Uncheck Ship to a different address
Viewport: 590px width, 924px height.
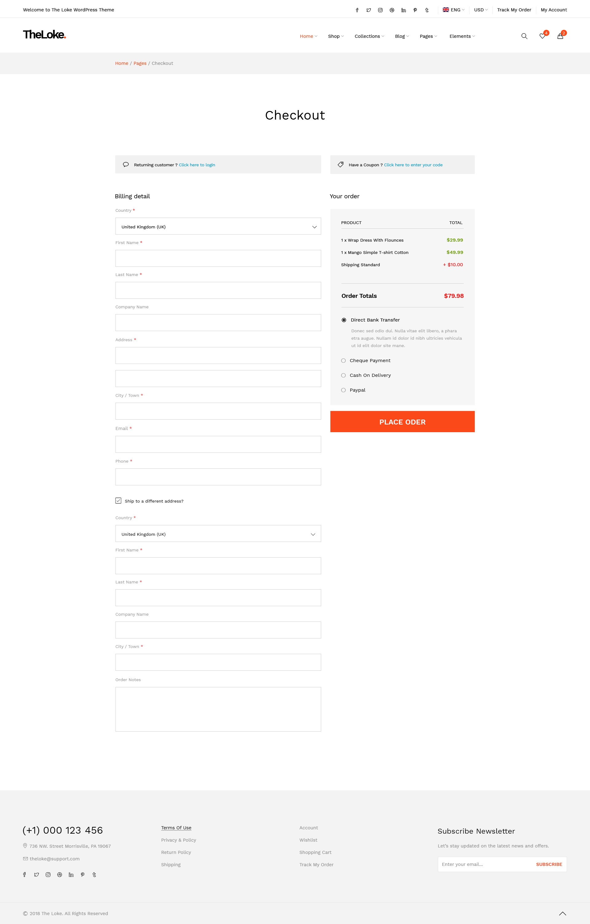click(119, 501)
